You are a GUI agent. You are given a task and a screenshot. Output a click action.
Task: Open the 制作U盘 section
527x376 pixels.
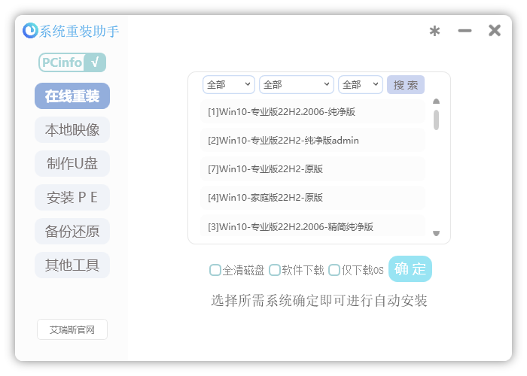[72, 164]
